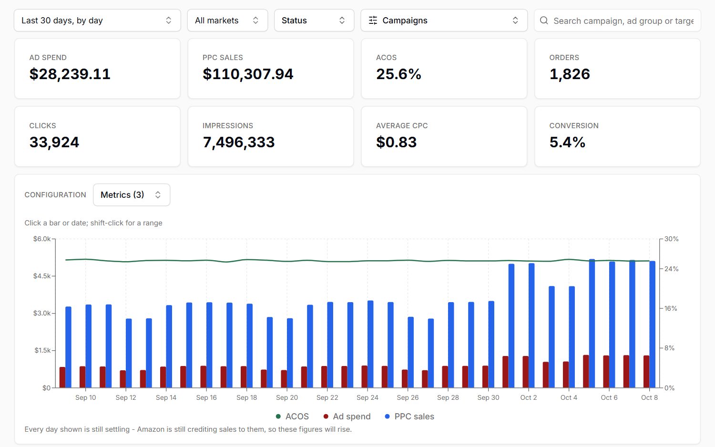Click the magnifier search icon
This screenshot has width=715, height=447.
544,20
